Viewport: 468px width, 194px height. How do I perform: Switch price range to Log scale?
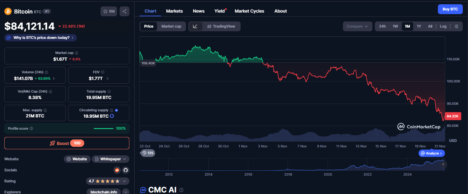(x=443, y=26)
